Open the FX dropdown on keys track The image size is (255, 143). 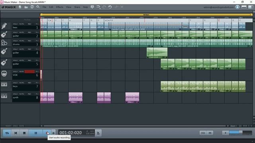click(x=37, y=83)
